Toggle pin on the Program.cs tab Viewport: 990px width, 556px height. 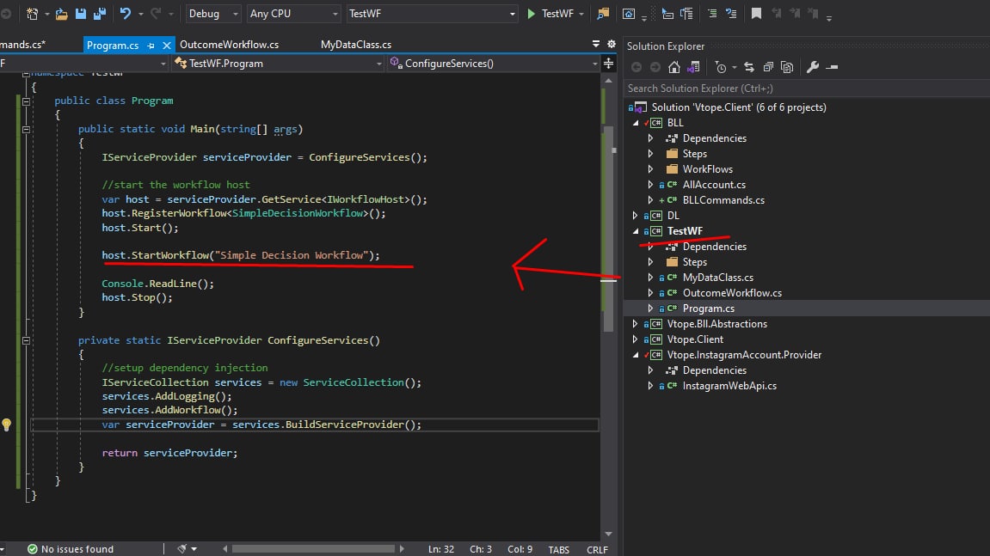coord(151,46)
